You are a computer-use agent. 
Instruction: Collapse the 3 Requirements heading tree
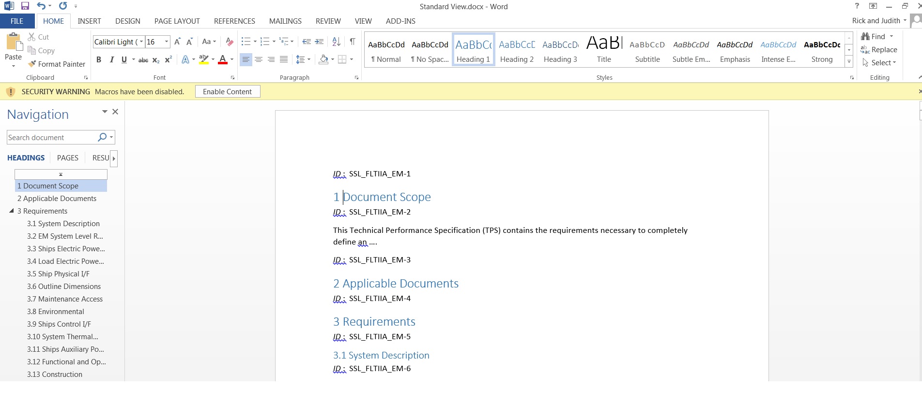12,211
